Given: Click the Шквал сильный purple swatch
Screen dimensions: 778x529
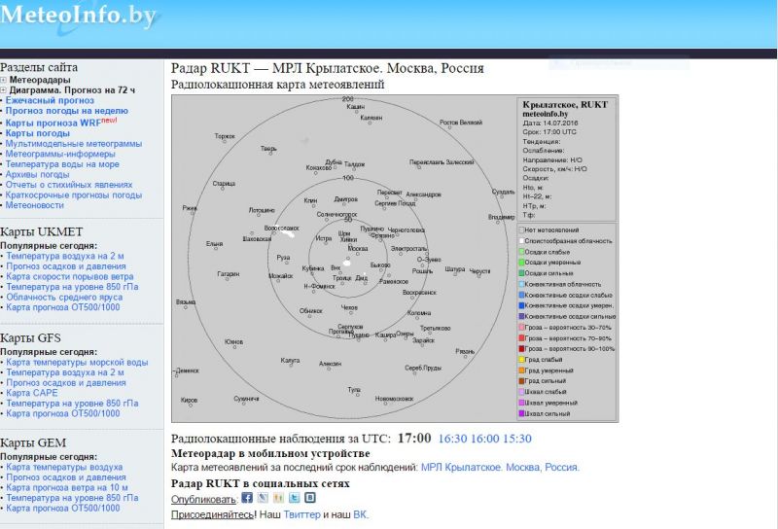Looking at the screenshot, I should pyautogui.click(x=521, y=413).
